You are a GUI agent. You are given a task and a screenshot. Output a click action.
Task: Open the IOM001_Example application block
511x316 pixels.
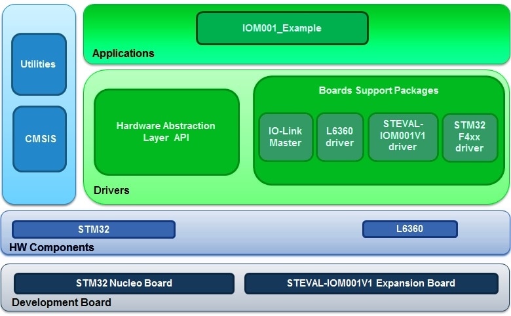(282, 28)
